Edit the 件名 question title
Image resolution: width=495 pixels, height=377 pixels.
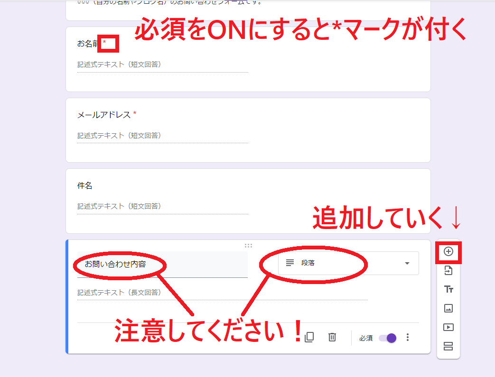click(x=84, y=185)
